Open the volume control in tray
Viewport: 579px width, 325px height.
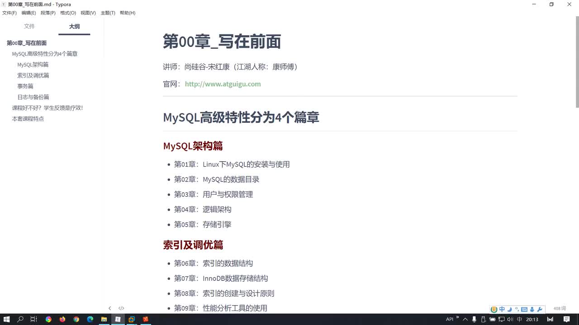point(510,319)
